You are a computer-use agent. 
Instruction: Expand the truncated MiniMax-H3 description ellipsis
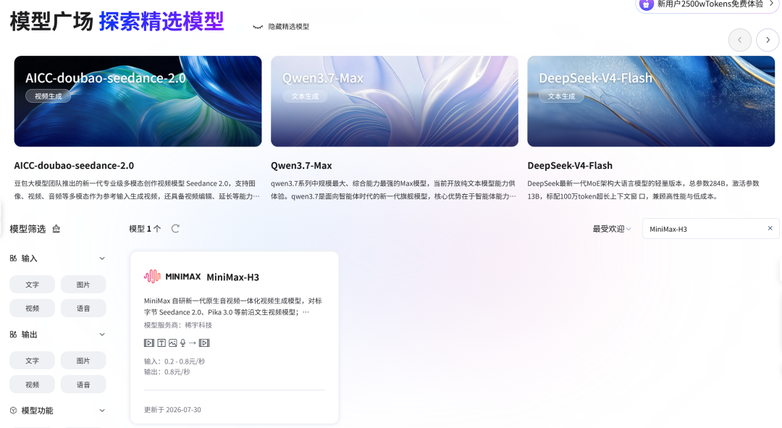[x=306, y=312]
